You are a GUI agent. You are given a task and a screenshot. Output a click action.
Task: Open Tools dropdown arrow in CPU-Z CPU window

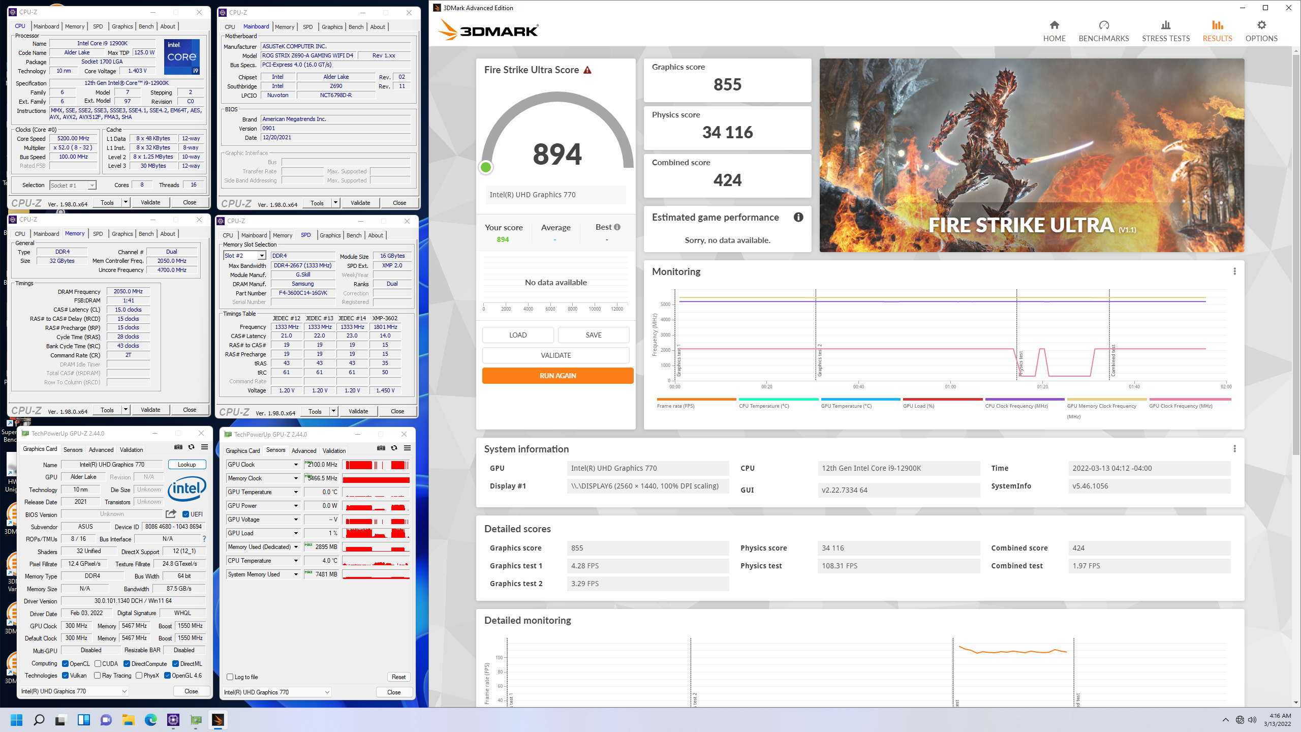[x=126, y=202]
